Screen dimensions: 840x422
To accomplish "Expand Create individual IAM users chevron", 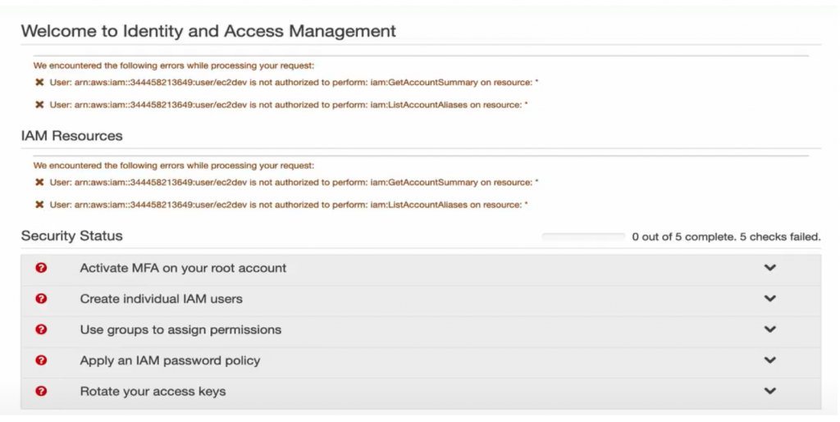I will coord(769,299).
